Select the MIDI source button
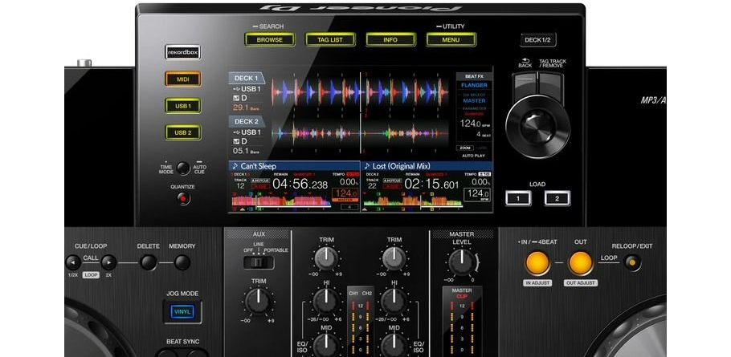The height and width of the screenshot is (357, 731). [x=183, y=79]
